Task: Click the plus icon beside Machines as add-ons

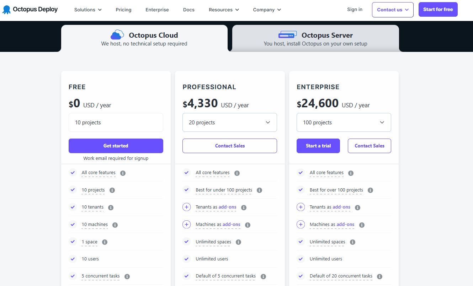Action: [186, 224]
